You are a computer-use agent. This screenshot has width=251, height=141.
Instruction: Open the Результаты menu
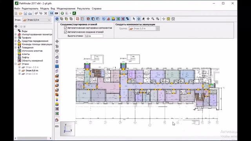click(84, 9)
